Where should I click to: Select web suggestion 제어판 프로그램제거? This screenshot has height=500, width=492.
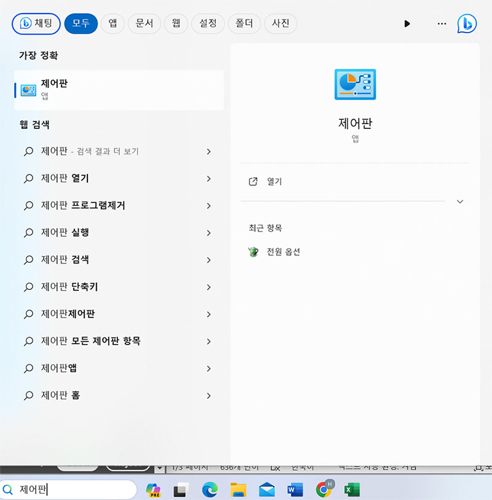pyautogui.click(x=119, y=206)
